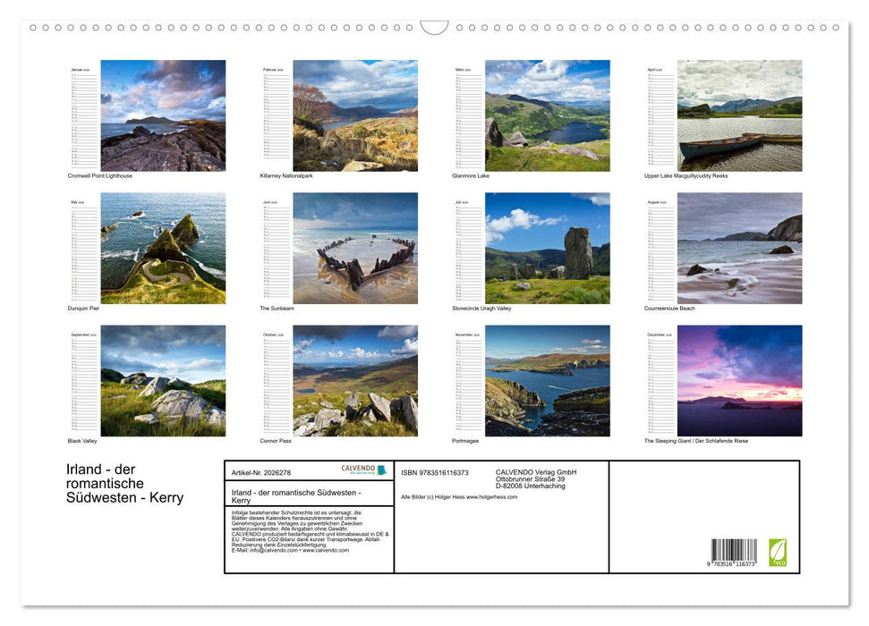Click the info@calvendo.com email link
The width and height of the screenshot is (869, 626).
(x=270, y=552)
